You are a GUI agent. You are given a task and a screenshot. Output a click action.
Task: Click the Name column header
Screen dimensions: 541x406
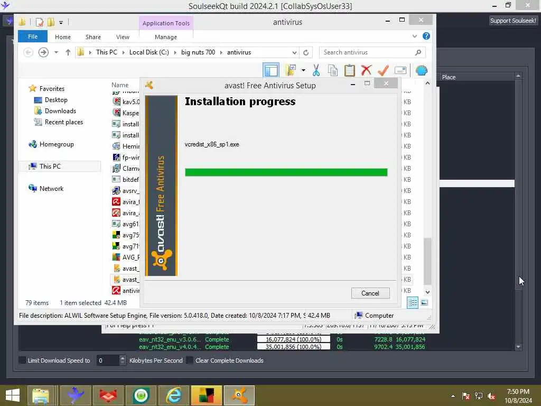coord(120,85)
